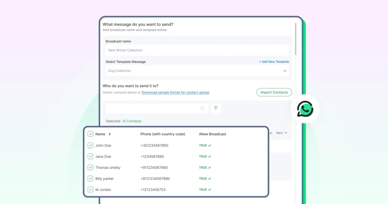Click the Name column sort arrow
Image resolution: width=388 pixels, height=204 pixels.
[x=110, y=134]
